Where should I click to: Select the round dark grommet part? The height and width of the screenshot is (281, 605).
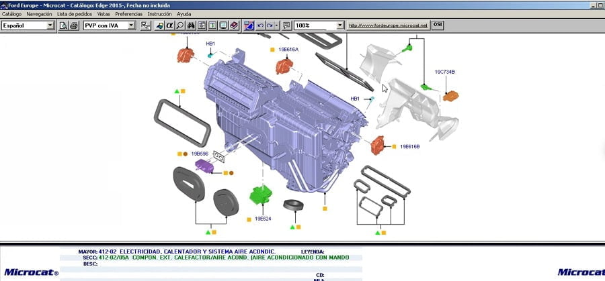226,202
